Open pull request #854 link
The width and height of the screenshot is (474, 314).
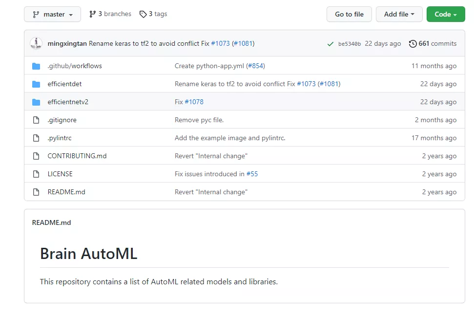tap(256, 66)
